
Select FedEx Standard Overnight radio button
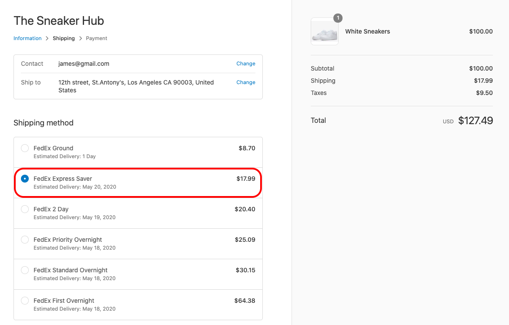click(25, 271)
